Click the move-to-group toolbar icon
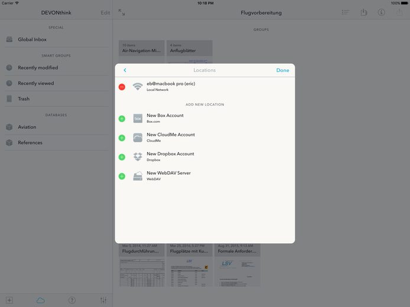 point(364,12)
